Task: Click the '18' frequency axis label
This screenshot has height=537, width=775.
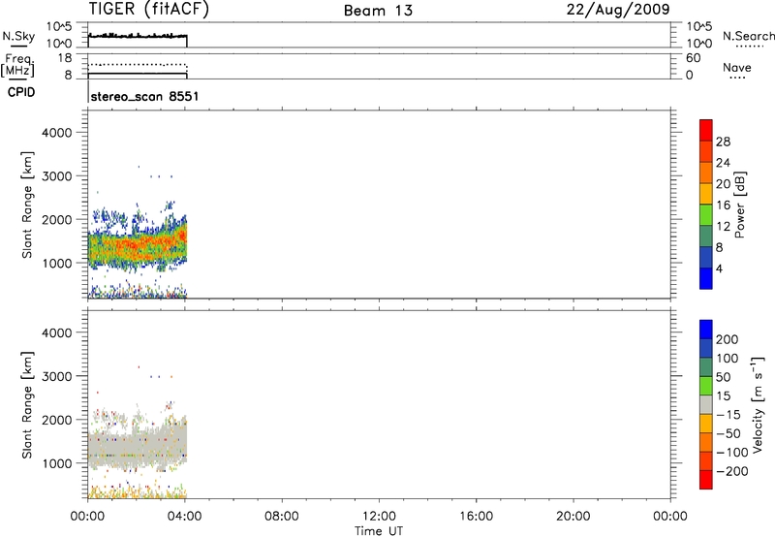Action: point(65,58)
